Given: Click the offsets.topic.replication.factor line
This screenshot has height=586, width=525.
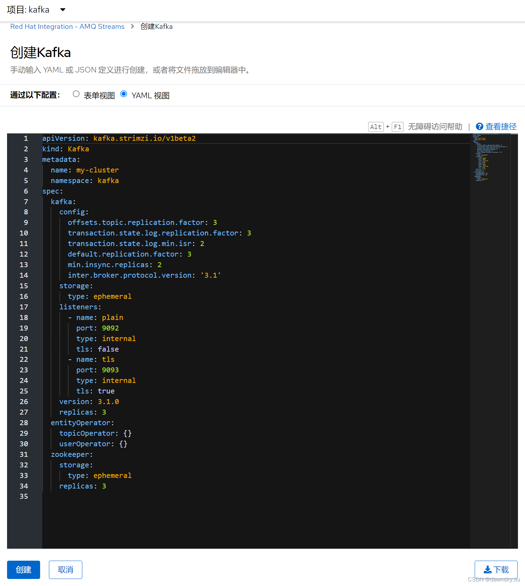Looking at the screenshot, I should tap(143, 222).
